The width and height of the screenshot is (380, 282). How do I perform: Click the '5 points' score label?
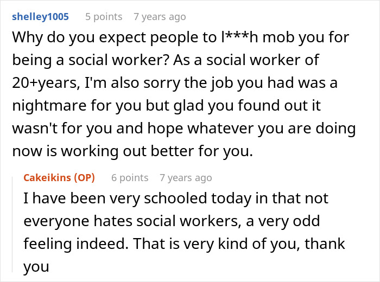(104, 17)
